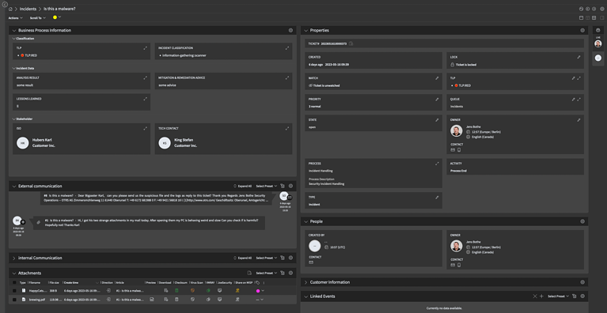Open Properties widget settings gear

[x=582, y=30]
